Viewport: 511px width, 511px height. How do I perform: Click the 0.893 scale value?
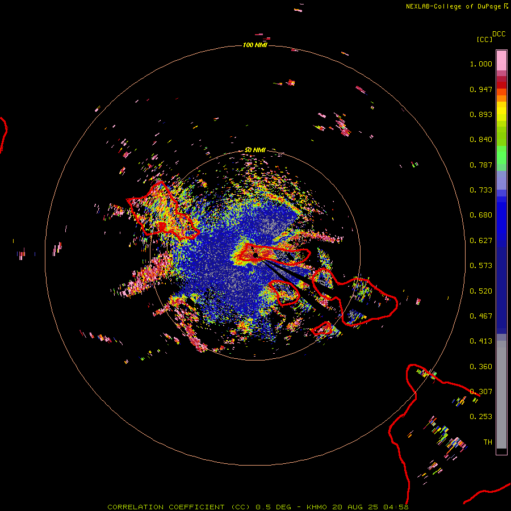481,114
